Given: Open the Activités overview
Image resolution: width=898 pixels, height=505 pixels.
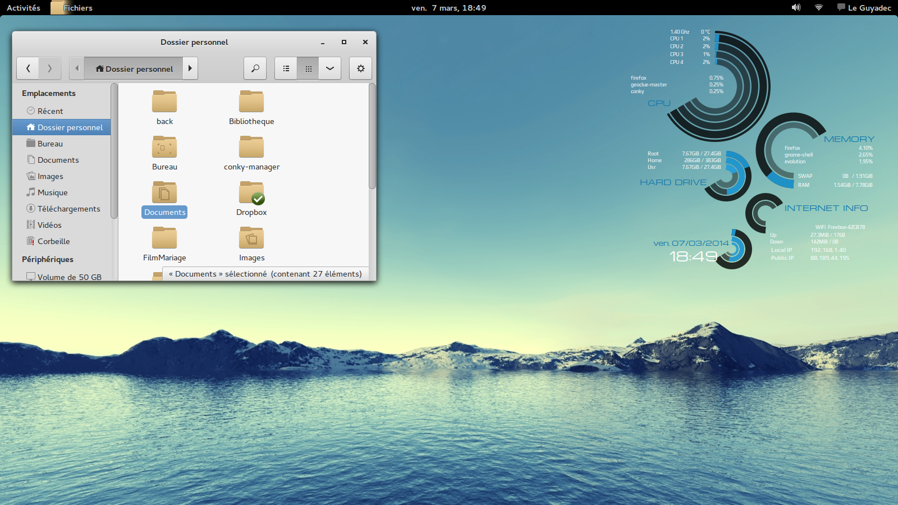Looking at the screenshot, I should pos(24,8).
